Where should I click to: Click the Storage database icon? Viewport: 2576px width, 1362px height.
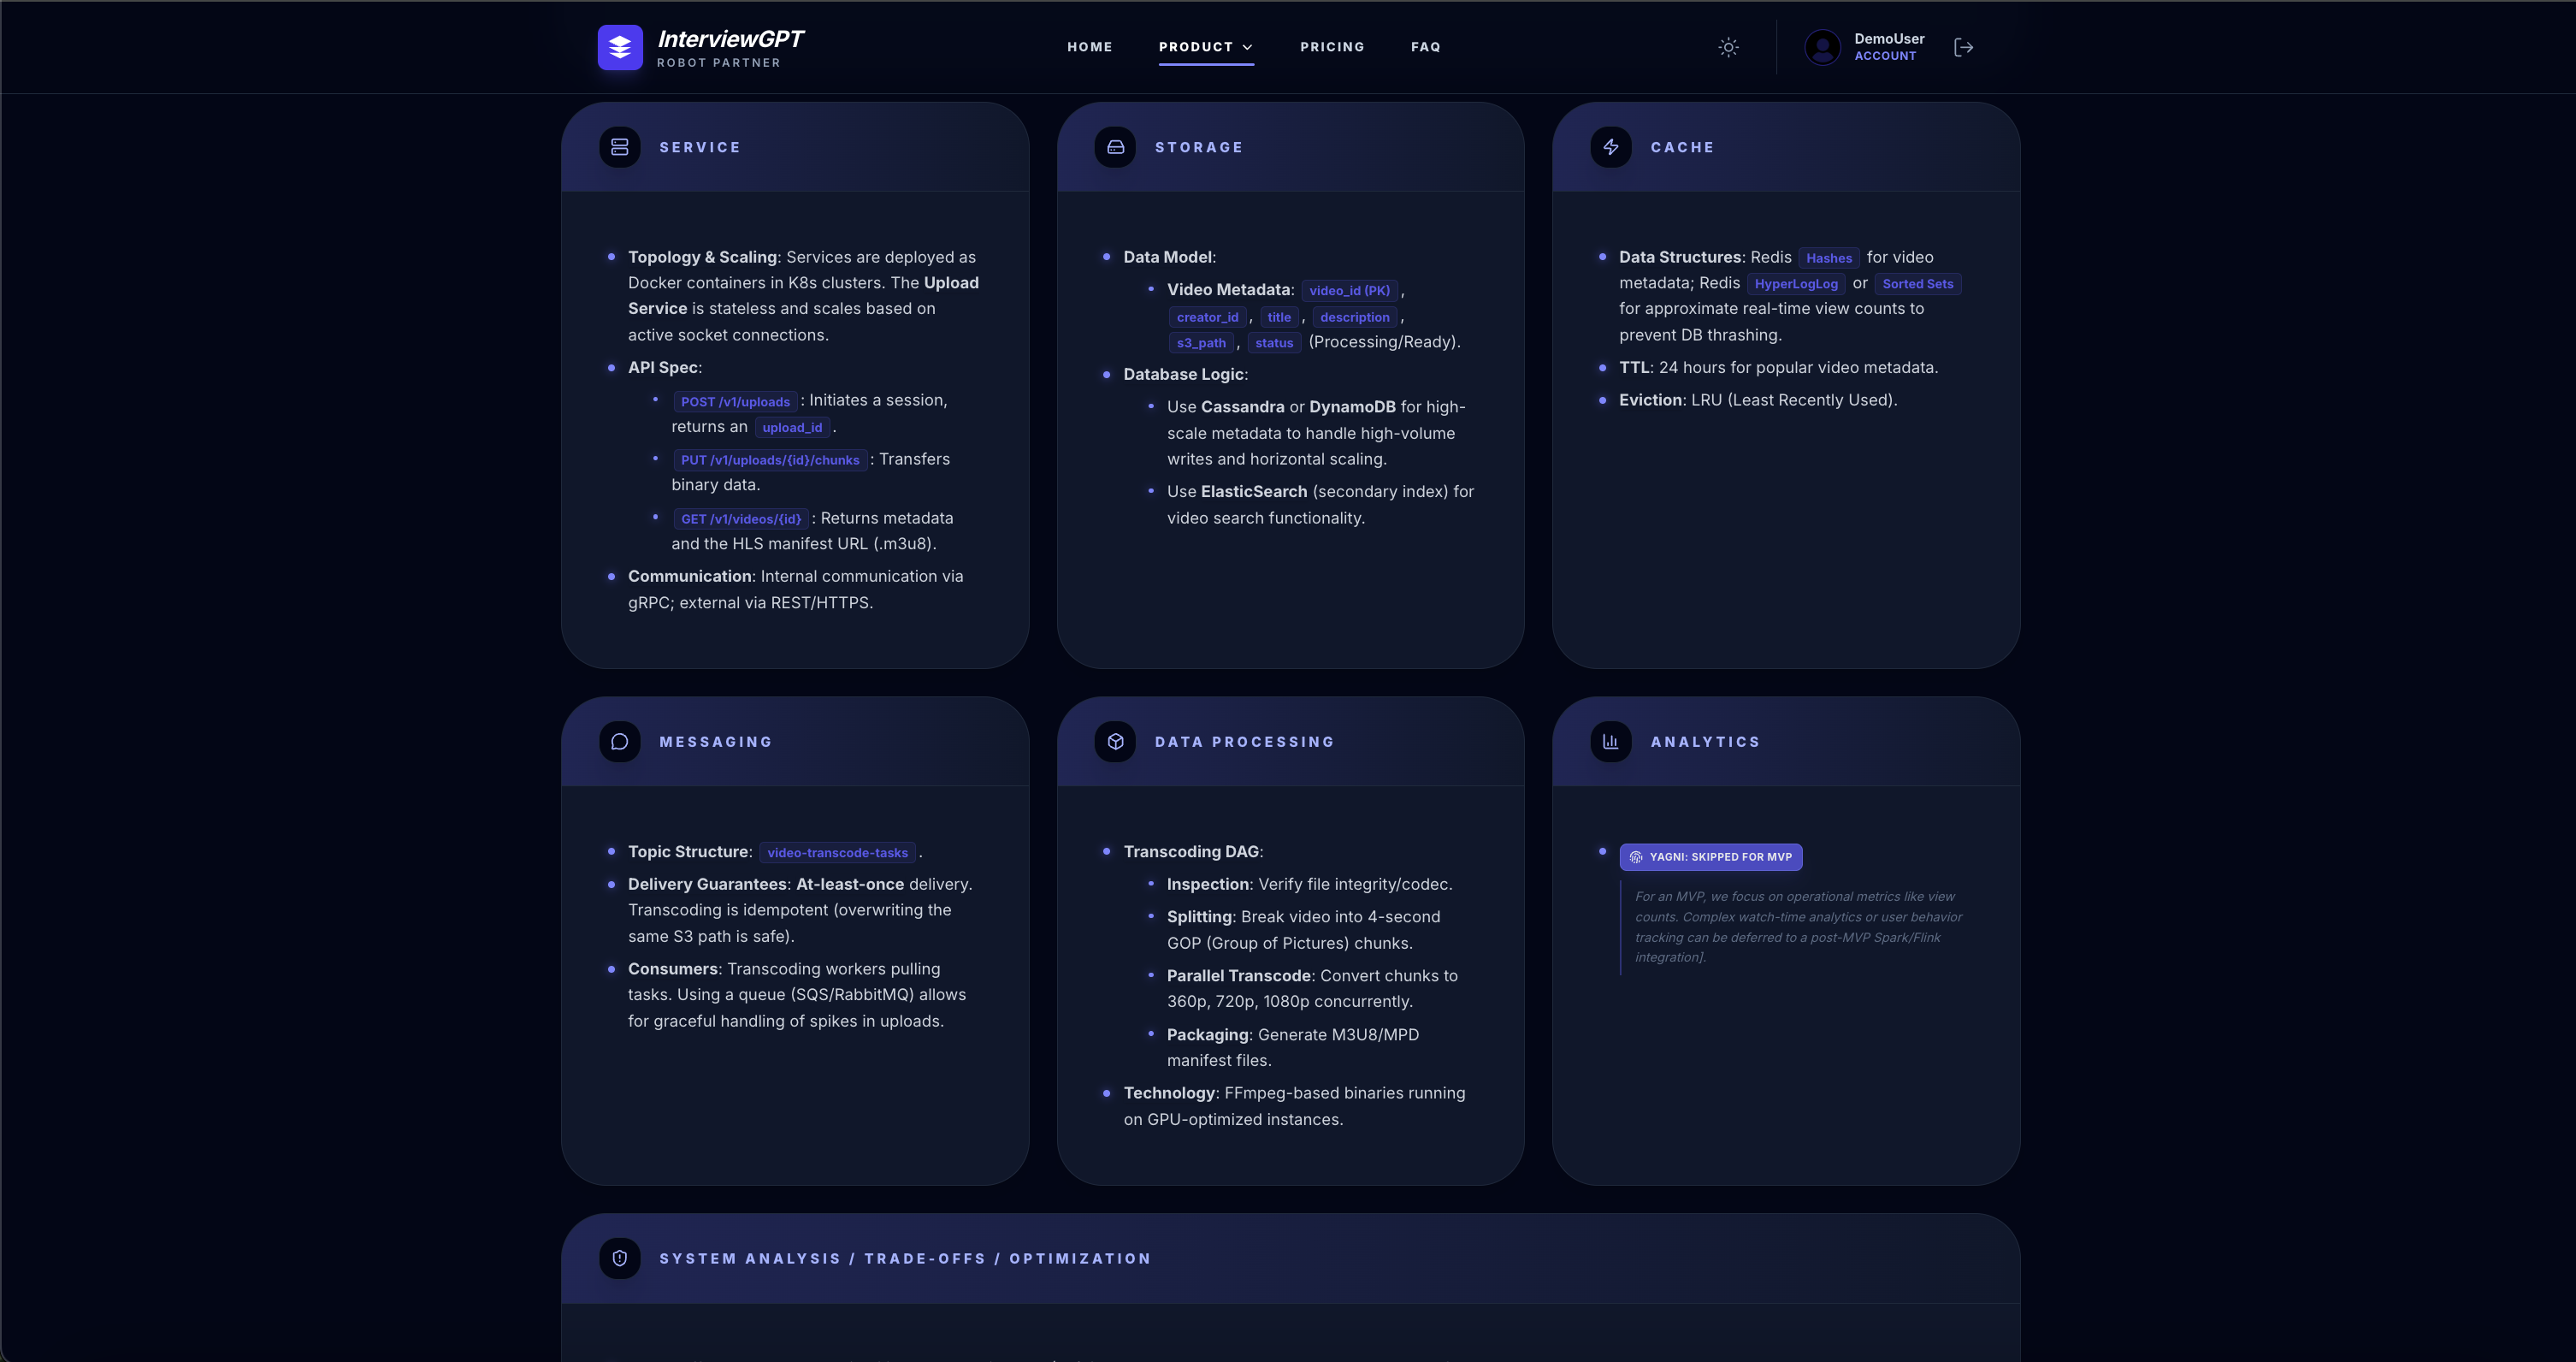coord(1116,146)
